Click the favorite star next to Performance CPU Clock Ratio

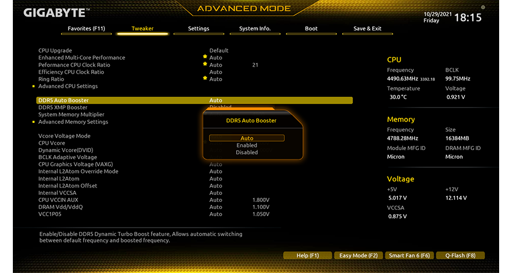coord(205,64)
